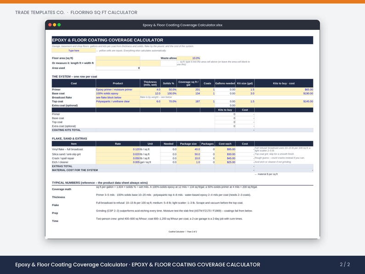Screen dimensions: 365x274
Task: Click the red close dot in the title bar
Action: tap(50, 25)
